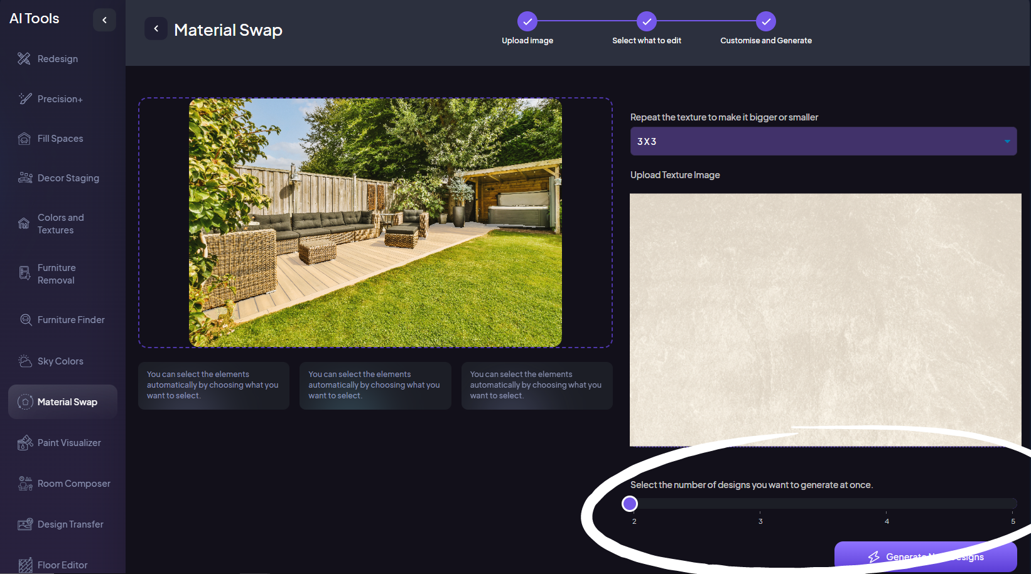Click the Paint Visualizer icon
1031x574 pixels.
pyautogui.click(x=25, y=443)
